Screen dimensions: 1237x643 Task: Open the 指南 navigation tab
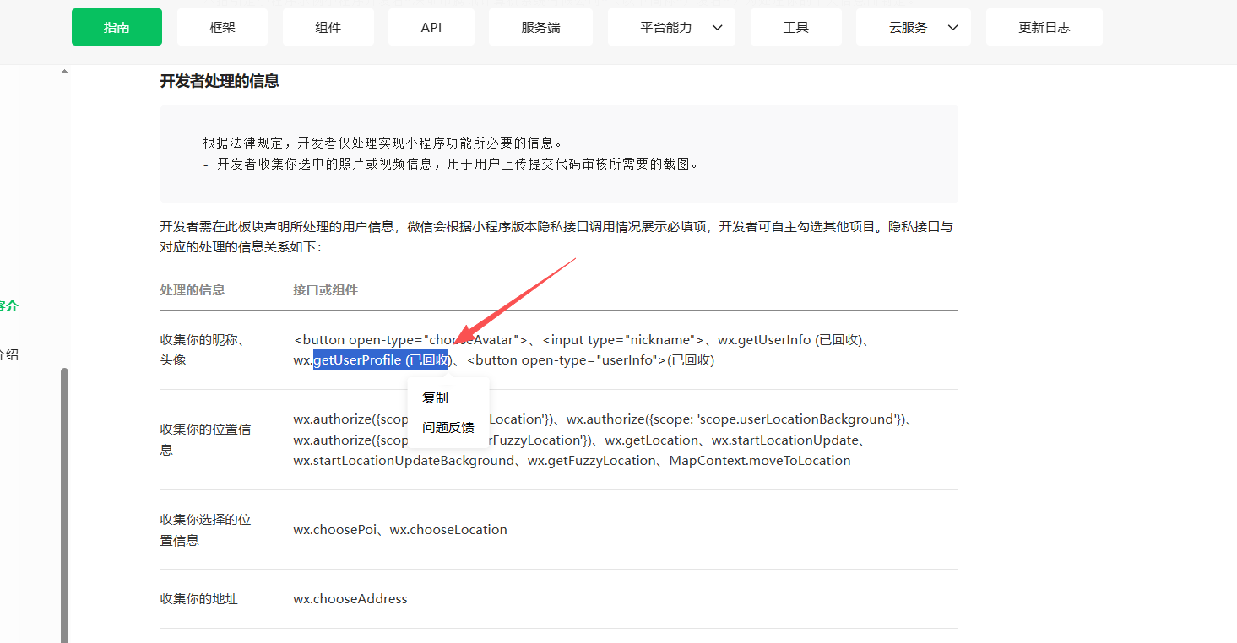pyautogui.click(x=117, y=27)
